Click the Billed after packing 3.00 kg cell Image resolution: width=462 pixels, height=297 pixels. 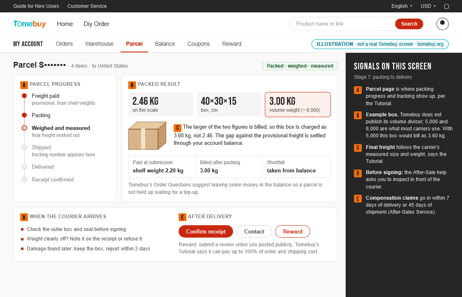229,167
